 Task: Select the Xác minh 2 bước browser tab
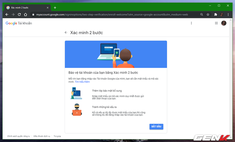click(x=28, y=8)
